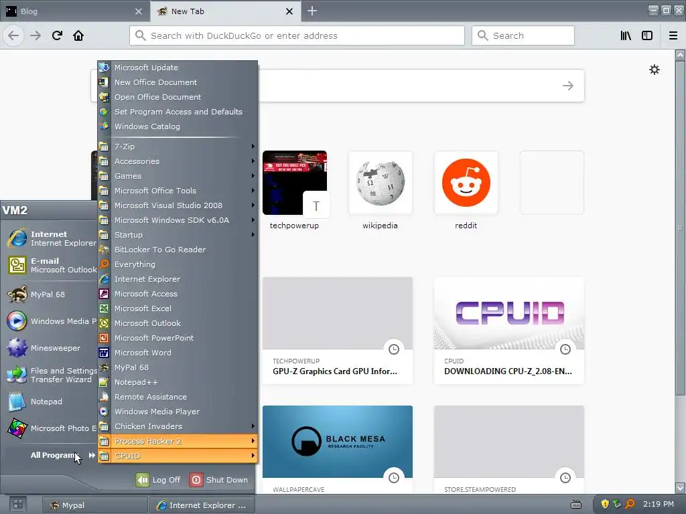Open a new tab with plus button

(x=312, y=11)
